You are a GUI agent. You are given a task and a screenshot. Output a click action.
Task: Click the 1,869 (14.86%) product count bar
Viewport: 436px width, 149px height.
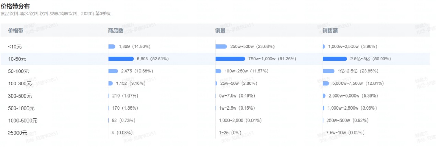tap(112, 46)
